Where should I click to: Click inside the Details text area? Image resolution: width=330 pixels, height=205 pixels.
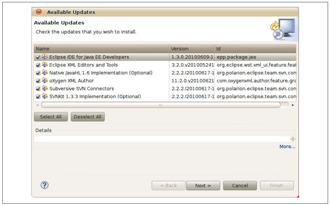click(162, 139)
